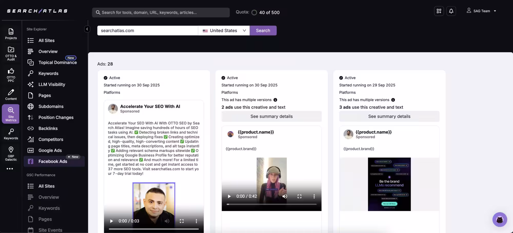See summary details for 3 ads
Image resolution: width=513 pixels, height=233 pixels.
click(389, 116)
